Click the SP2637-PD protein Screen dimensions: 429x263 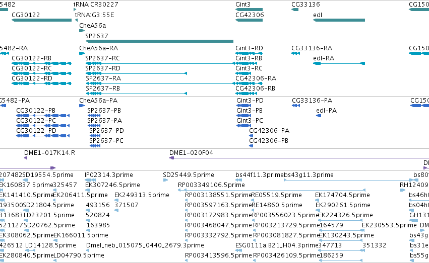(95, 136)
